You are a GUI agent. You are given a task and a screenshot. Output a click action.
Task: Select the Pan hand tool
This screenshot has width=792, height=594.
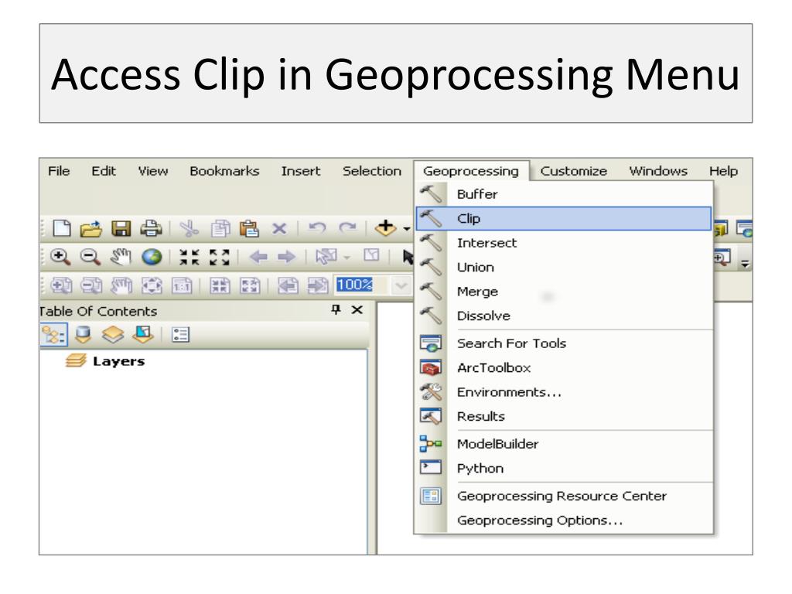click(121, 257)
